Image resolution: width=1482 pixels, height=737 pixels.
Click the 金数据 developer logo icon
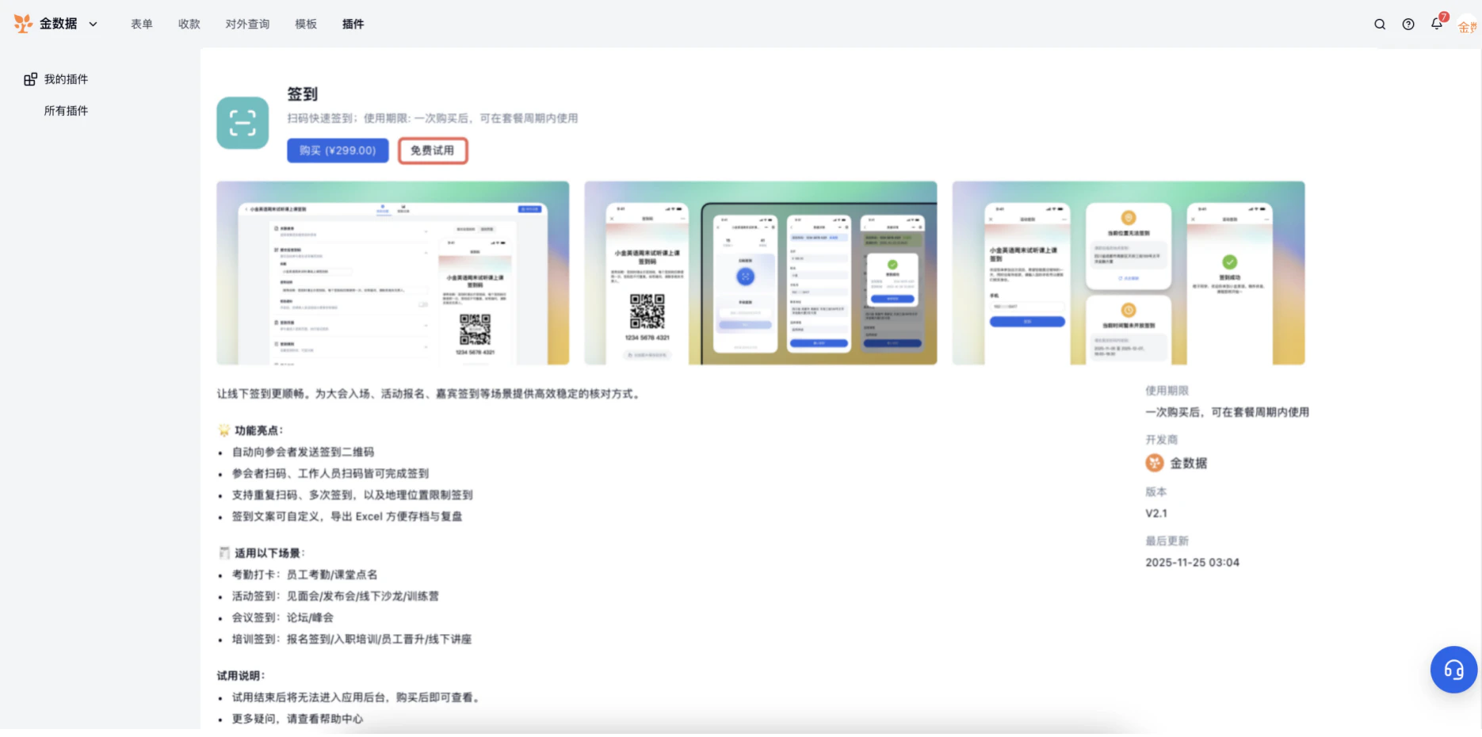coord(1155,463)
